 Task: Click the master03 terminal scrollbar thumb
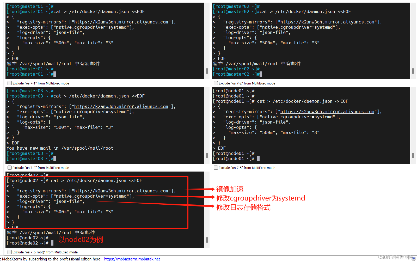click(207, 155)
